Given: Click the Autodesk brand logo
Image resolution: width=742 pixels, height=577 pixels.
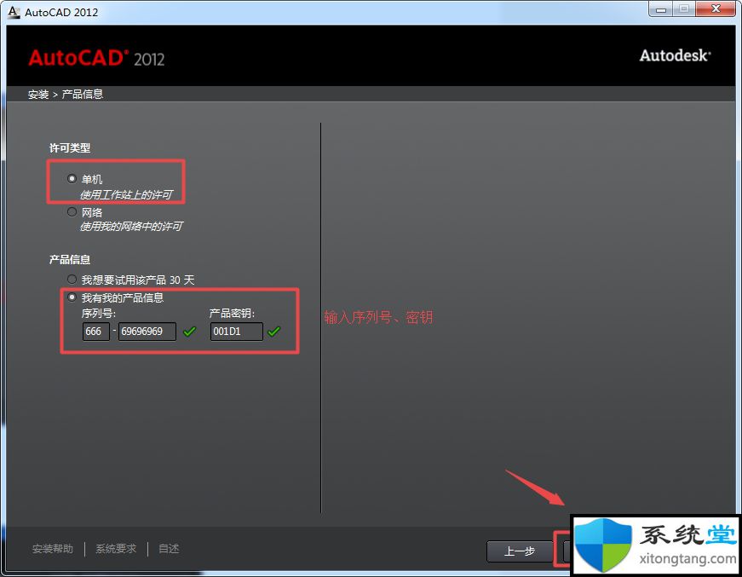Looking at the screenshot, I should 676,55.
